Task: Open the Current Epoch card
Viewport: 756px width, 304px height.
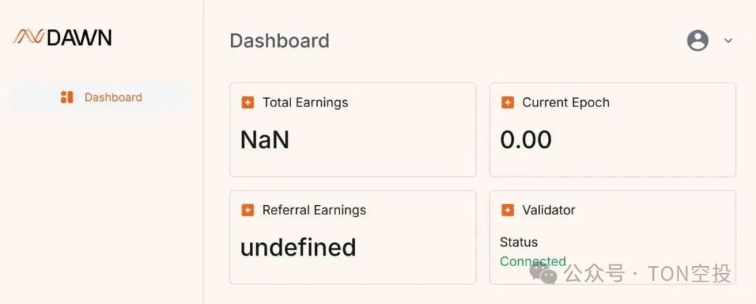Action: click(612, 130)
